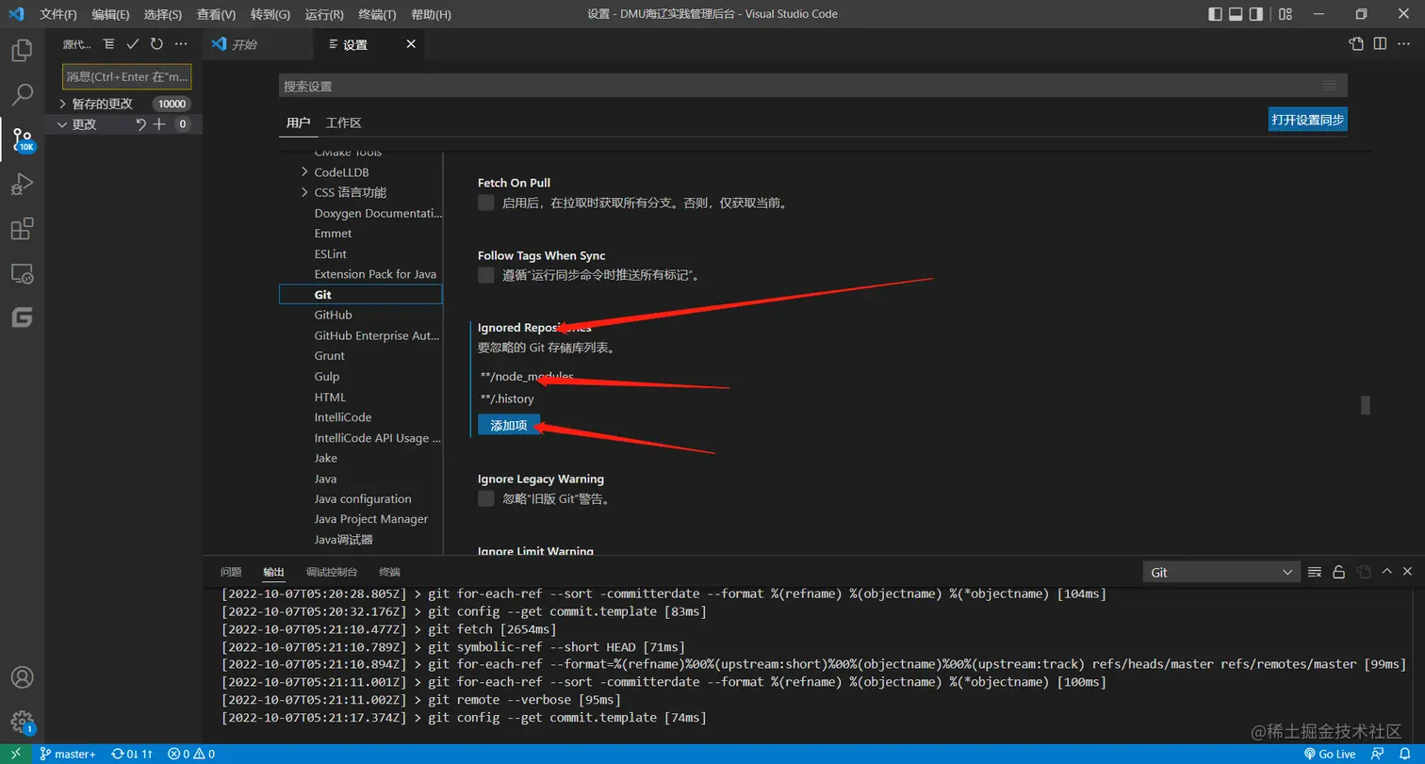This screenshot has width=1425, height=764.
Task: Split the editor to the right
Action: [1380, 44]
